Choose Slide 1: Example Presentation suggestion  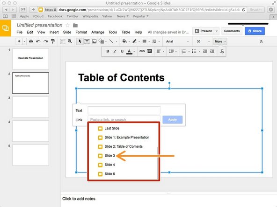123,137
